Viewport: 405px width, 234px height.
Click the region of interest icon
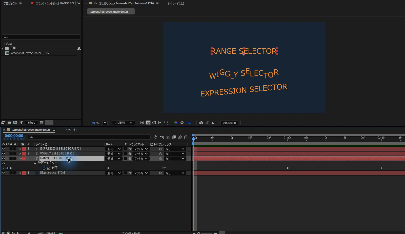160,123
